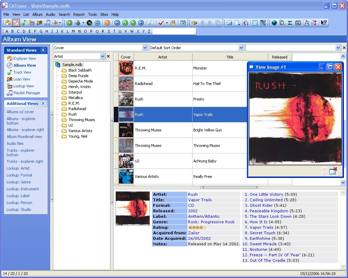Click the green Add Album plus icon
348x278 pixels.
click(69, 23)
